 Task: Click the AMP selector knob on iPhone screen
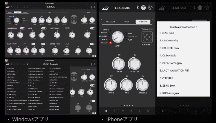click(x=118, y=37)
